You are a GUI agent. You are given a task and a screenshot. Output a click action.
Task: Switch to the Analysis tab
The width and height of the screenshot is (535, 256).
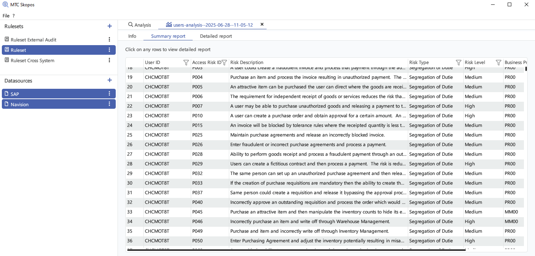click(139, 25)
